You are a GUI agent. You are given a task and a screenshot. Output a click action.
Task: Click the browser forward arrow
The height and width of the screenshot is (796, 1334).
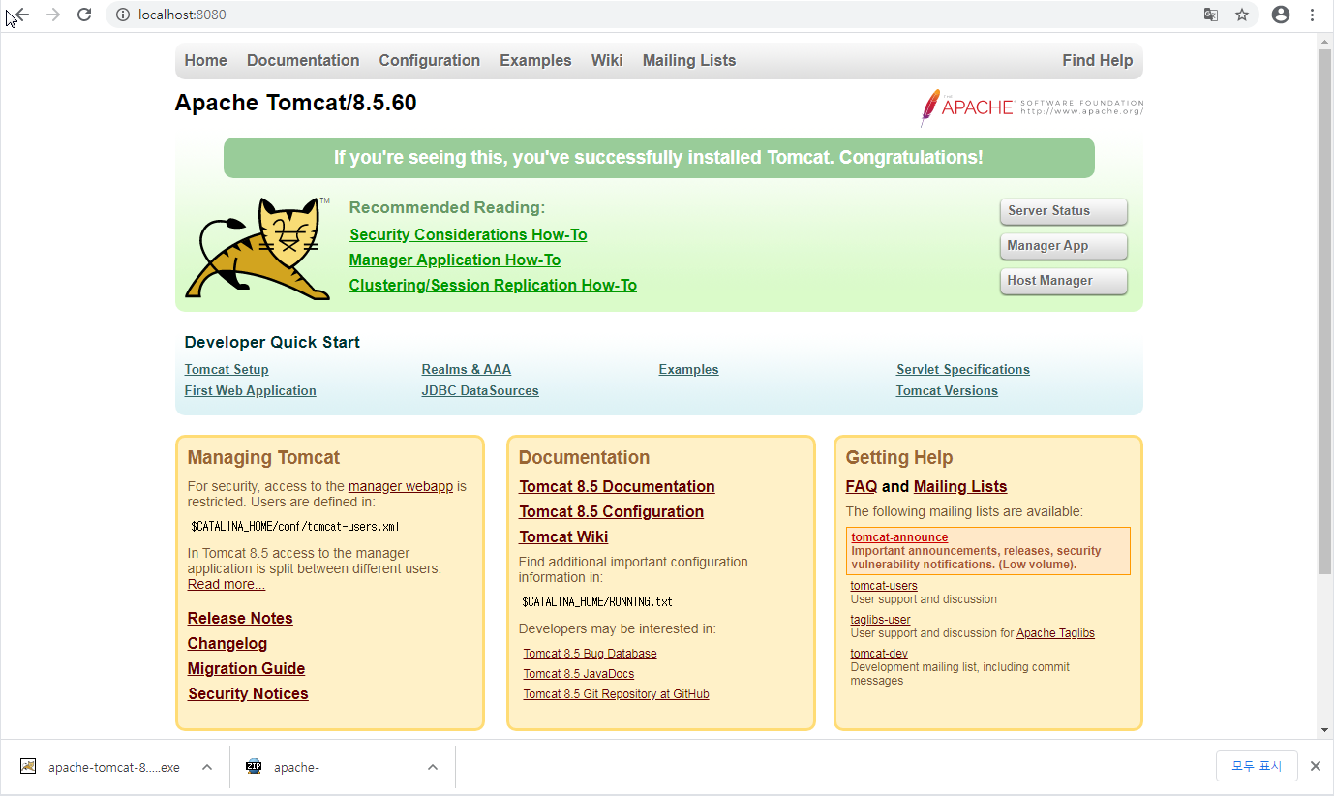pos(53,15)
